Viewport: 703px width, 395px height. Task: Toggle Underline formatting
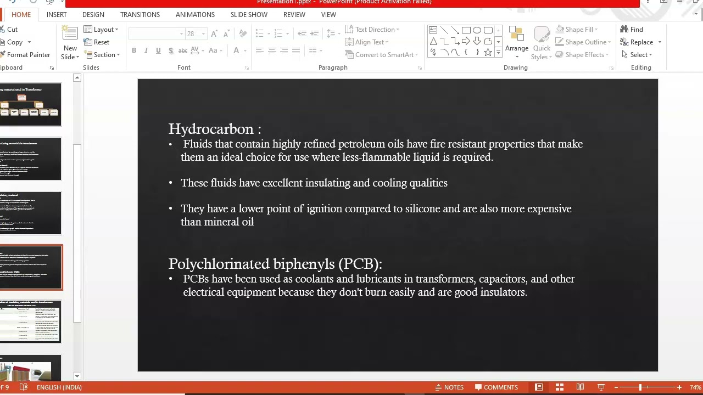click(x=158, y=50)
